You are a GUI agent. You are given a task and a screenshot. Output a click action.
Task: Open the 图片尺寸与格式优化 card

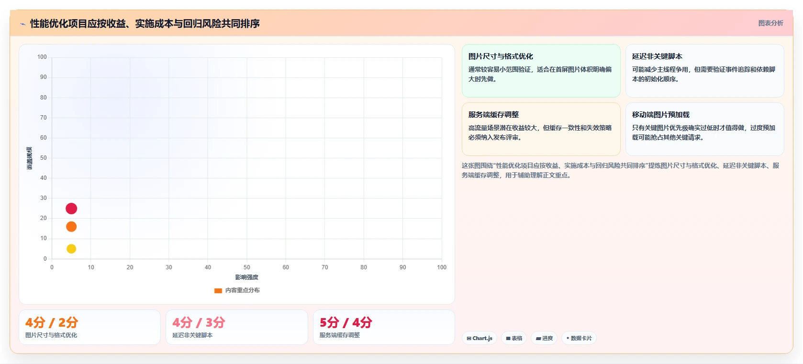point(541,71)
